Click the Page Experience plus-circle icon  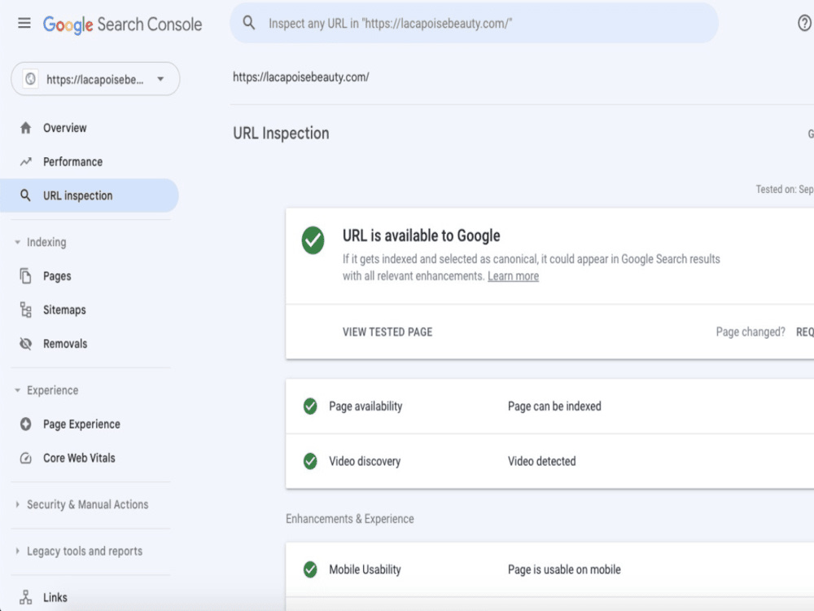point(25,424)
